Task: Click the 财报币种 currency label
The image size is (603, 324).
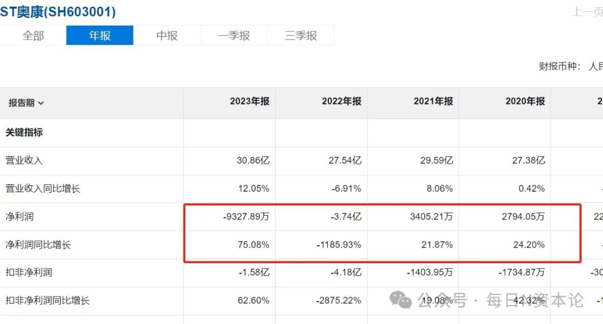Action: coord(559,66)
